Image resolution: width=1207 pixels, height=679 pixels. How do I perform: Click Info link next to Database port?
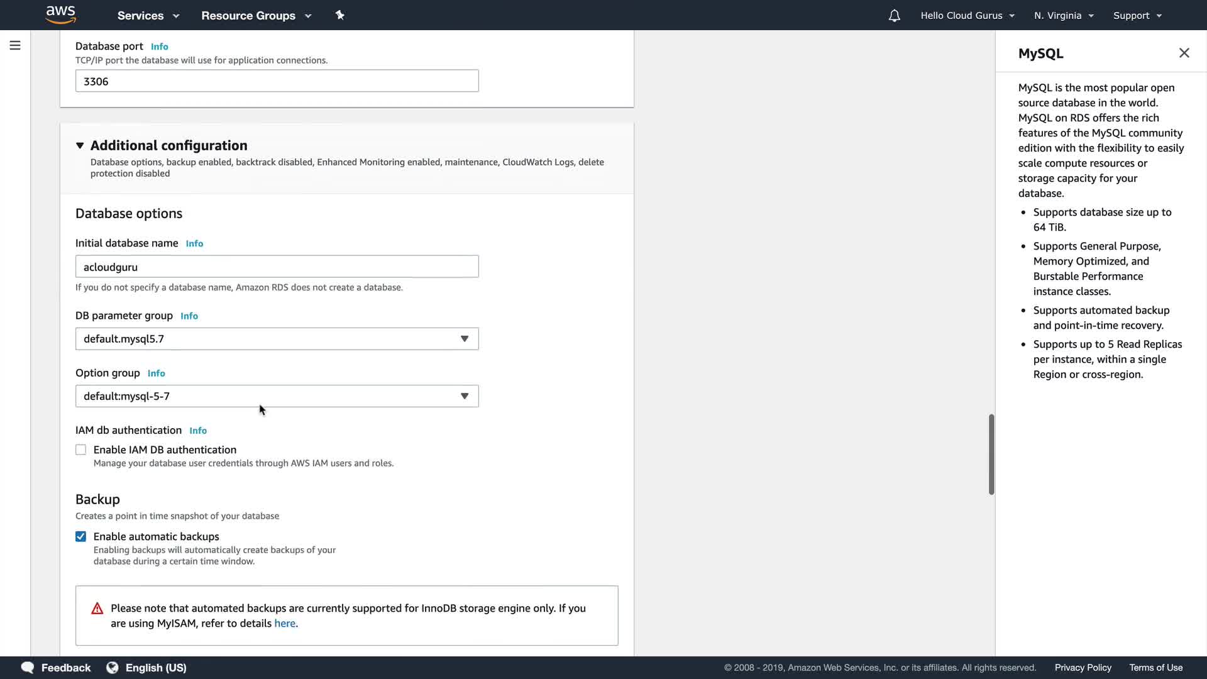[159, 47]
